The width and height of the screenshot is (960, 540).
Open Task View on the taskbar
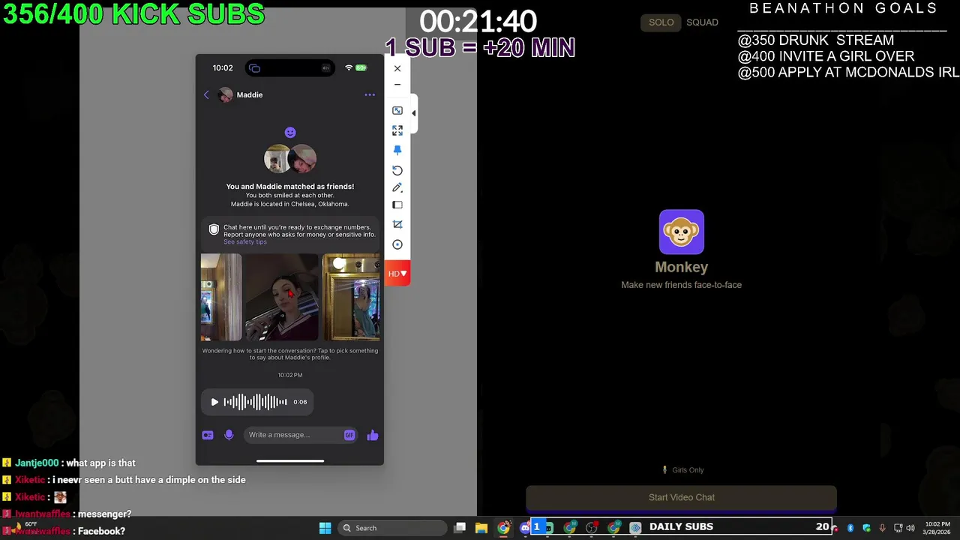[x=460, y=528]
